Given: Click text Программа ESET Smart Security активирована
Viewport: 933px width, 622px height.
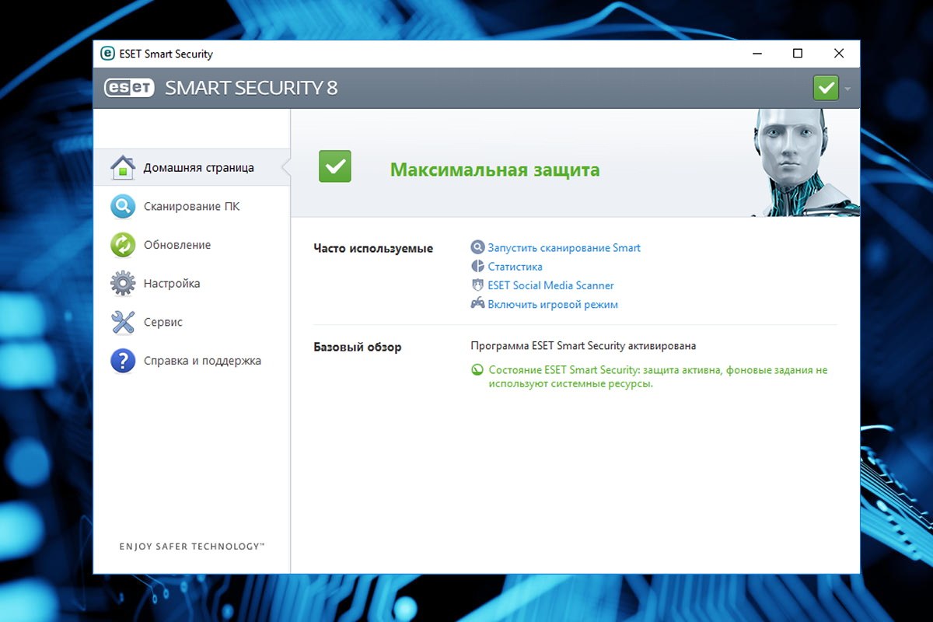Looking at the screenshot, I should click(584, 345).
